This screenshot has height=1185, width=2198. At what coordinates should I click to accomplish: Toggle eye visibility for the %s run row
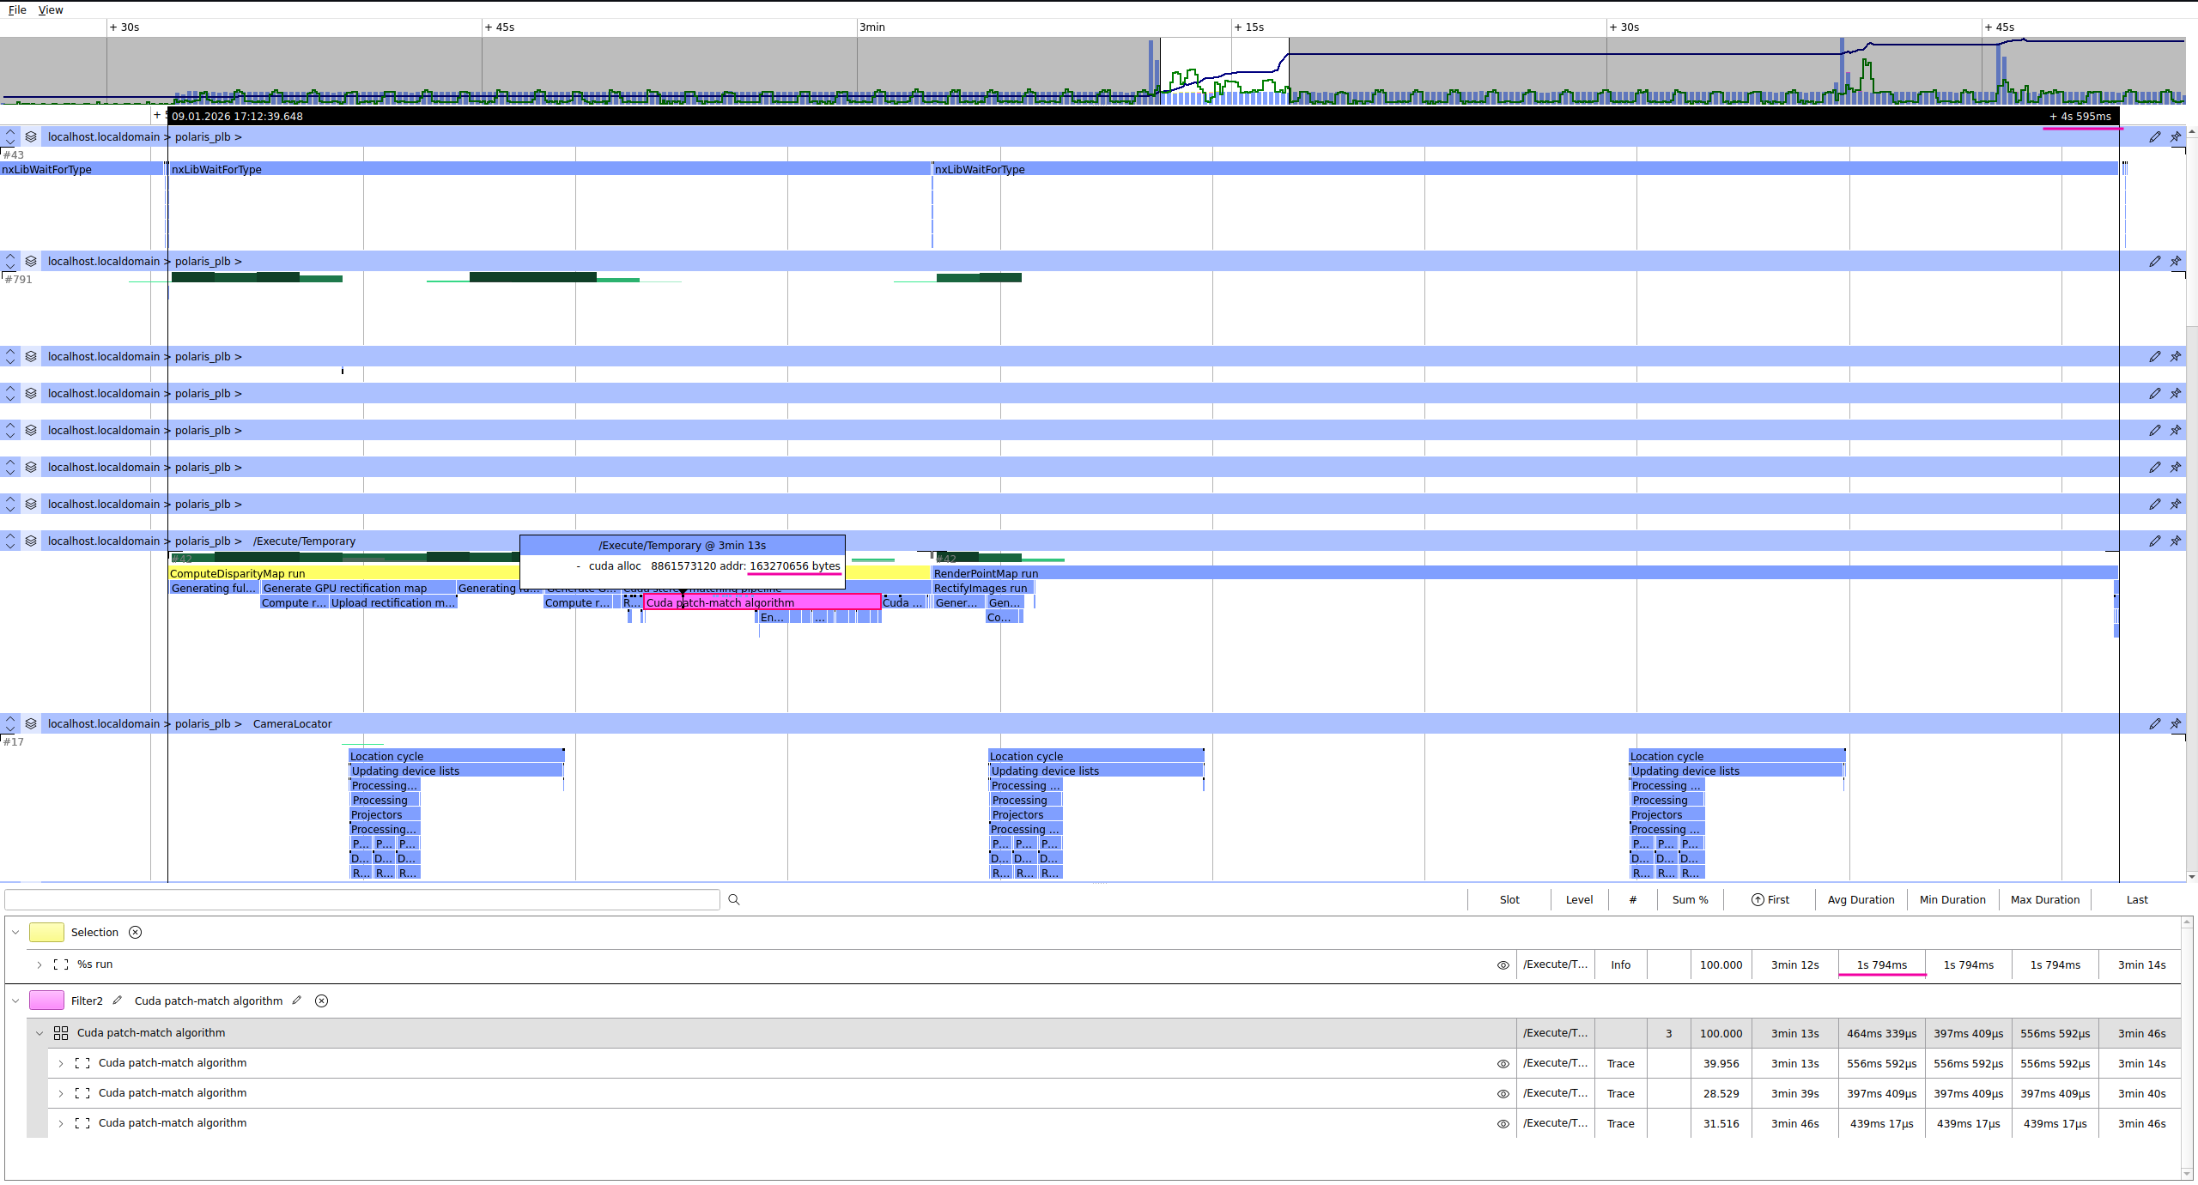click(x=1503, y=964)
